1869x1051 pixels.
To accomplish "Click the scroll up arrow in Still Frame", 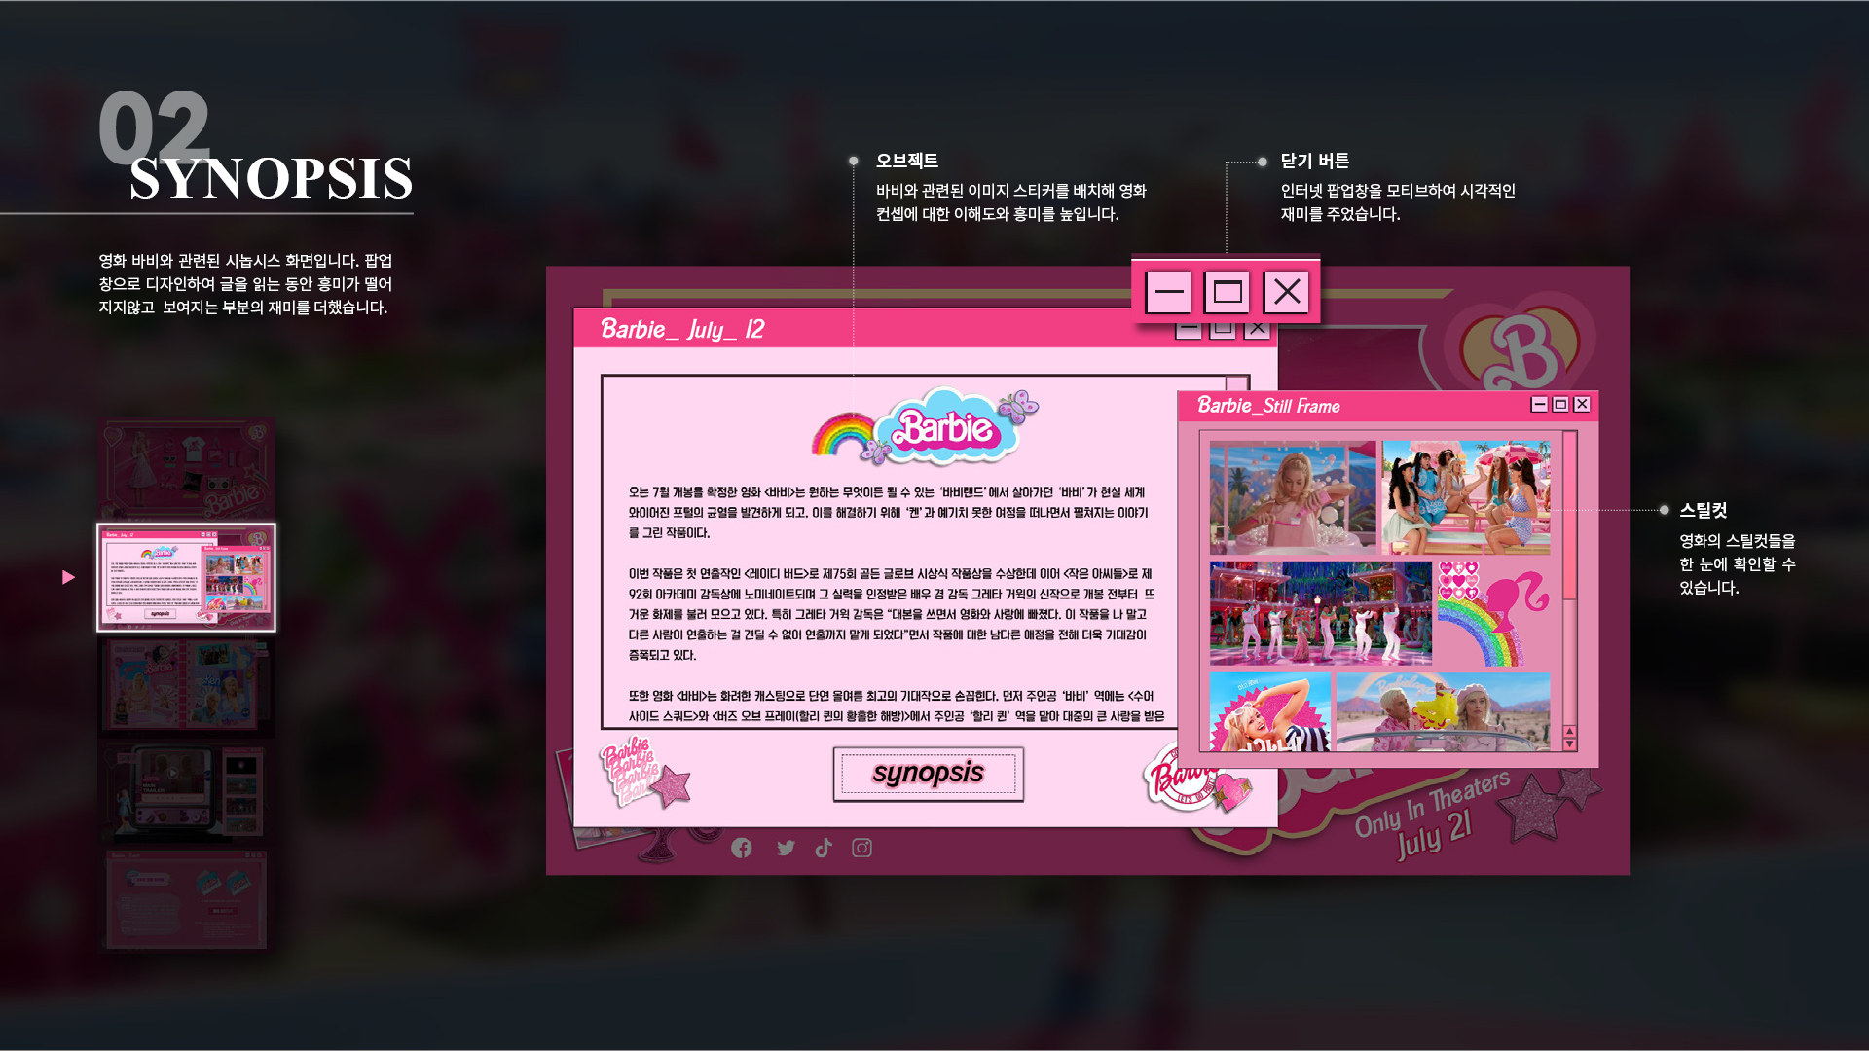I will tap(1569, 731).
